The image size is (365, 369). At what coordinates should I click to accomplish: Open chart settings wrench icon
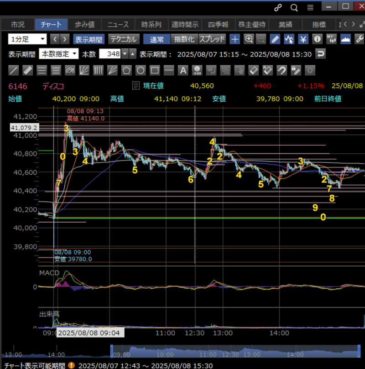click(360, 39)
